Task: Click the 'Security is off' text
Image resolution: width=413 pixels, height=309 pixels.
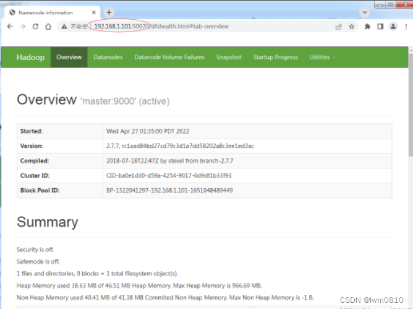Action: (35, 250)
